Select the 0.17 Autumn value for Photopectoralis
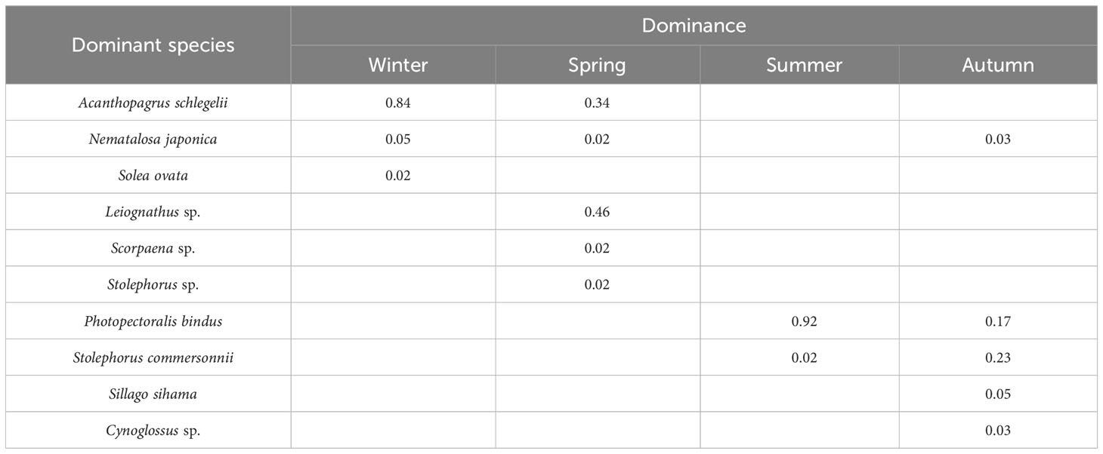This screenshot has height=454, width=1103. 998,321
